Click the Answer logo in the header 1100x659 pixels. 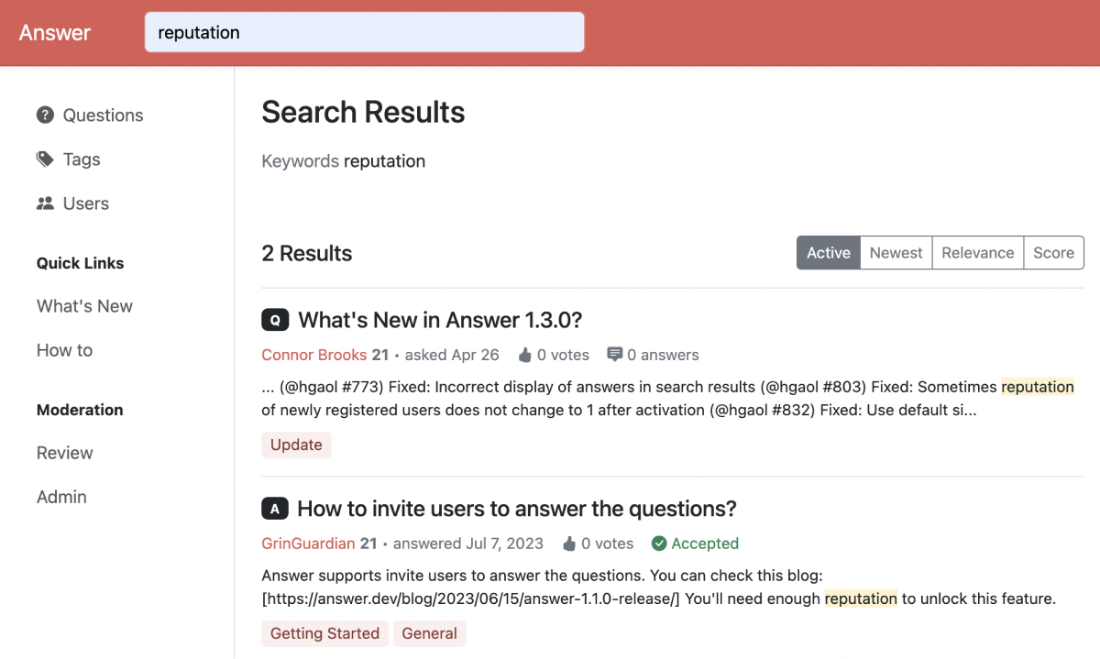[54, 32]
